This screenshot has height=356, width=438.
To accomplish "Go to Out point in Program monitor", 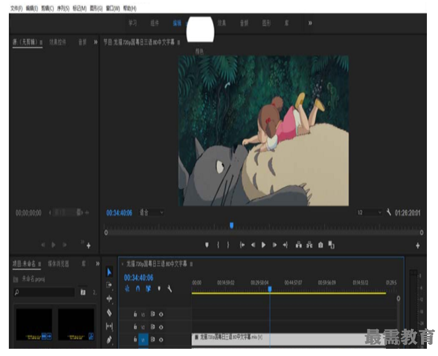I will [x=285, y=245].
